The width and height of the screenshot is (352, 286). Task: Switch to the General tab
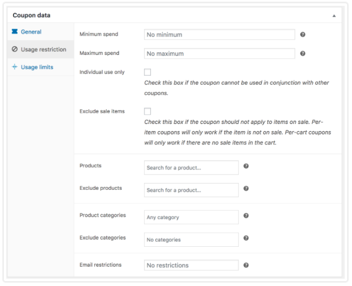pyautogui.click(x=31, y=32)
